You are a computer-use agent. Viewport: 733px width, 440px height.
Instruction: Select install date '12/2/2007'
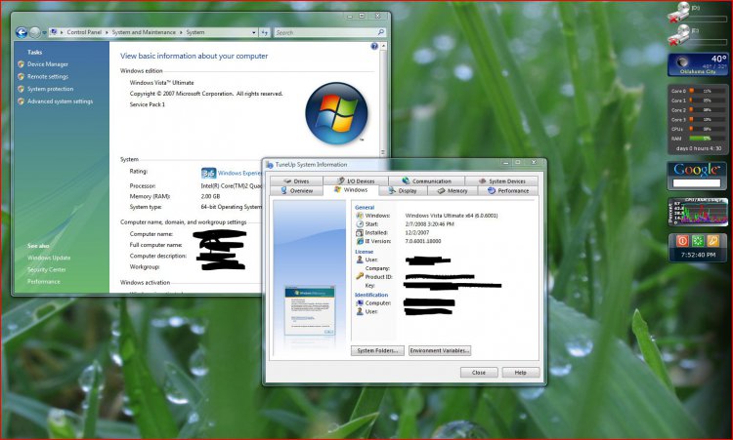[x=417, y=232]
